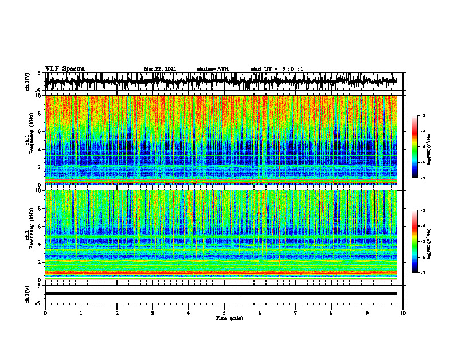Click the "5" minute tick on the time axis
The height and width of the screenshot is (351, 454).
[224, 313]
